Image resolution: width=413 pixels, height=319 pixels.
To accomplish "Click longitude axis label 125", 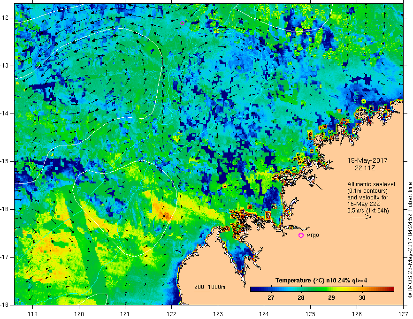I will (310, 314).
